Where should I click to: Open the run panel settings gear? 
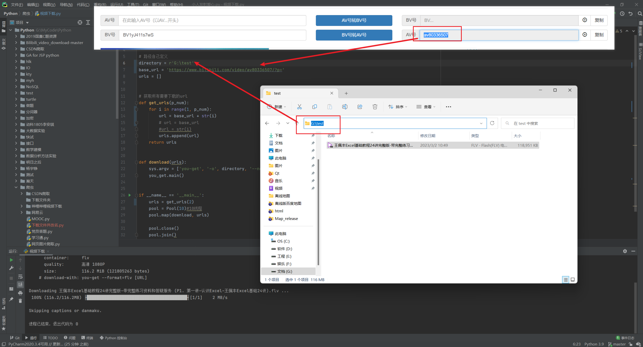pyautogui.click(x=625, y=251)
